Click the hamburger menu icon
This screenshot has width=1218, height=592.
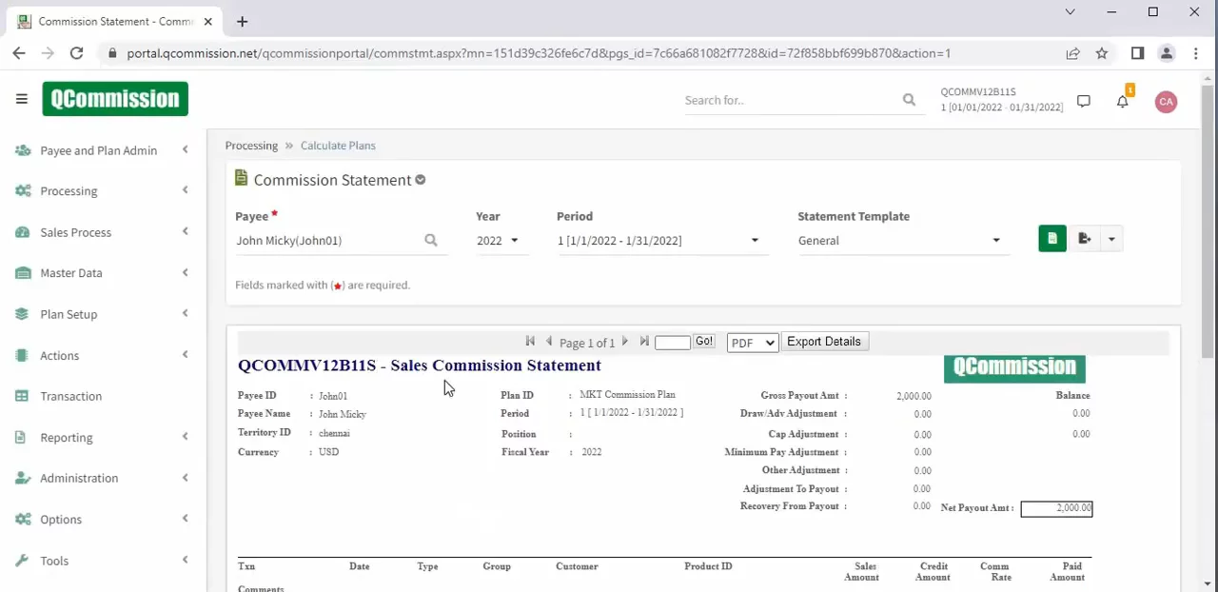22,99
